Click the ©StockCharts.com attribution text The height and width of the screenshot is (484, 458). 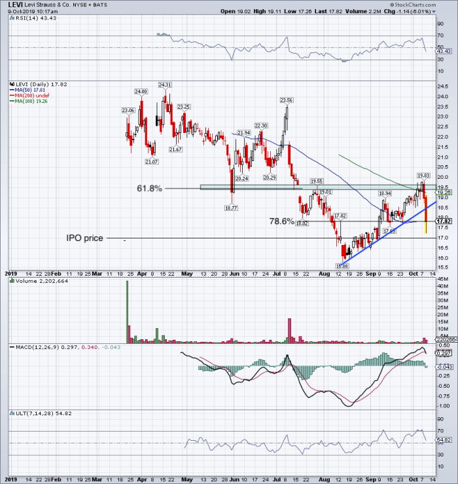tap(413, 5)
